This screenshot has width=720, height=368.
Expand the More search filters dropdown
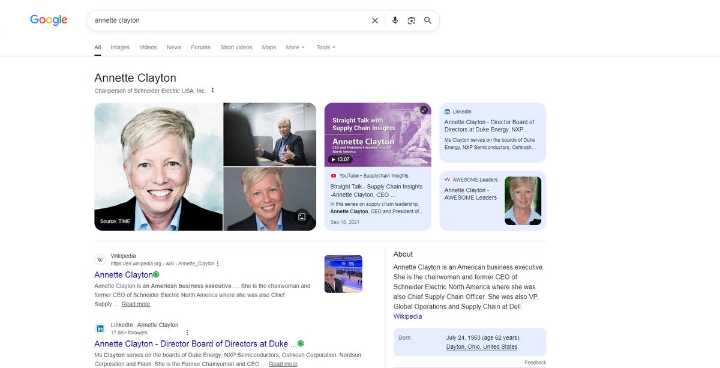pyautogui.click(x=295, y=47)
